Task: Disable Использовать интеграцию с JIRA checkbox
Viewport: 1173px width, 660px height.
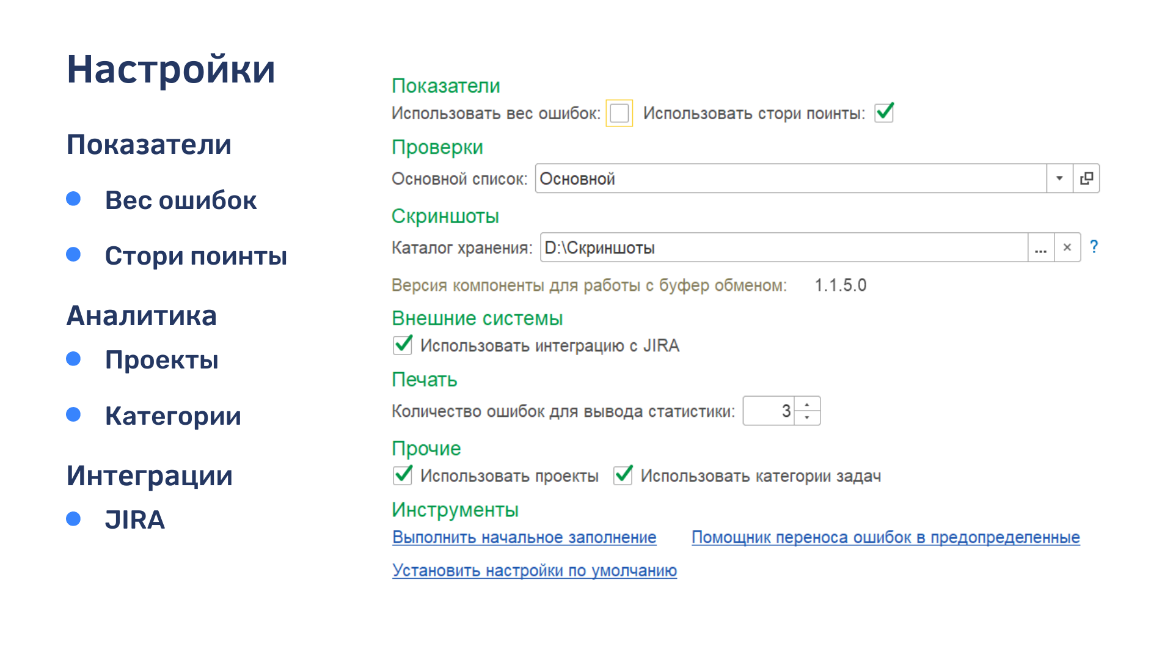Action: point(403,345)
